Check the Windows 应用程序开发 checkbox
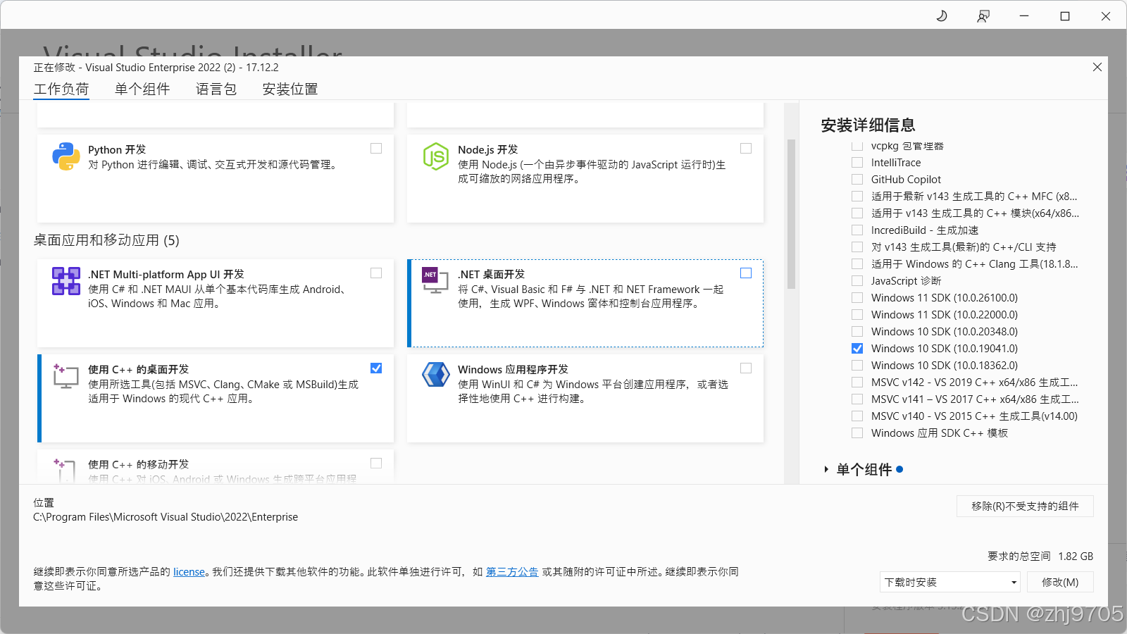This screenshot has width=1127, height=634. click(x=746, y=368)
